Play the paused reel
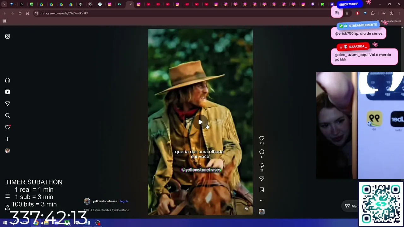This screenshot has height=227, width=404. coord(200,122)
